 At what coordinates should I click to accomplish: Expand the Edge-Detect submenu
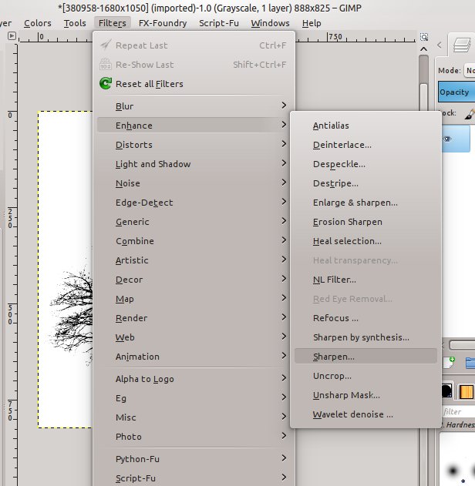point(194,202)
